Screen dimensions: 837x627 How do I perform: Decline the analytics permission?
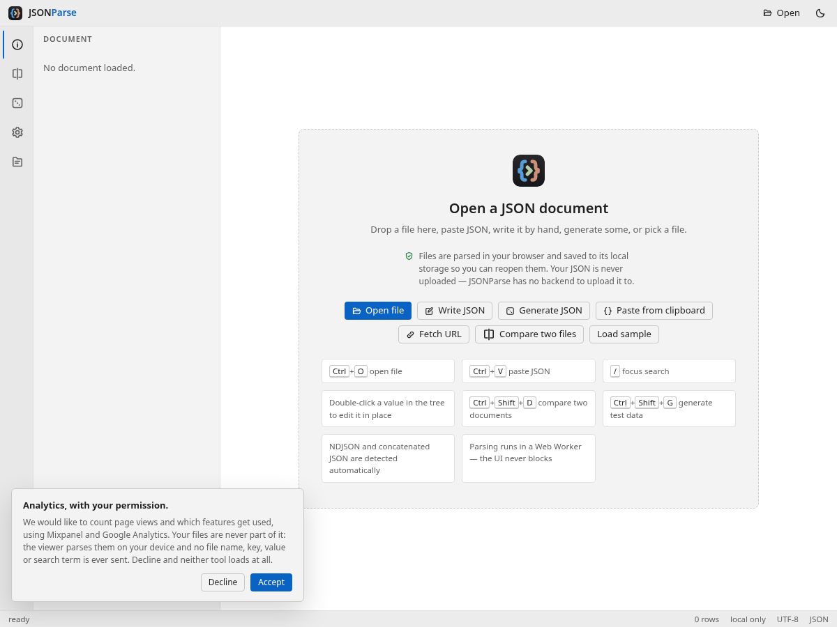point(223,582)
